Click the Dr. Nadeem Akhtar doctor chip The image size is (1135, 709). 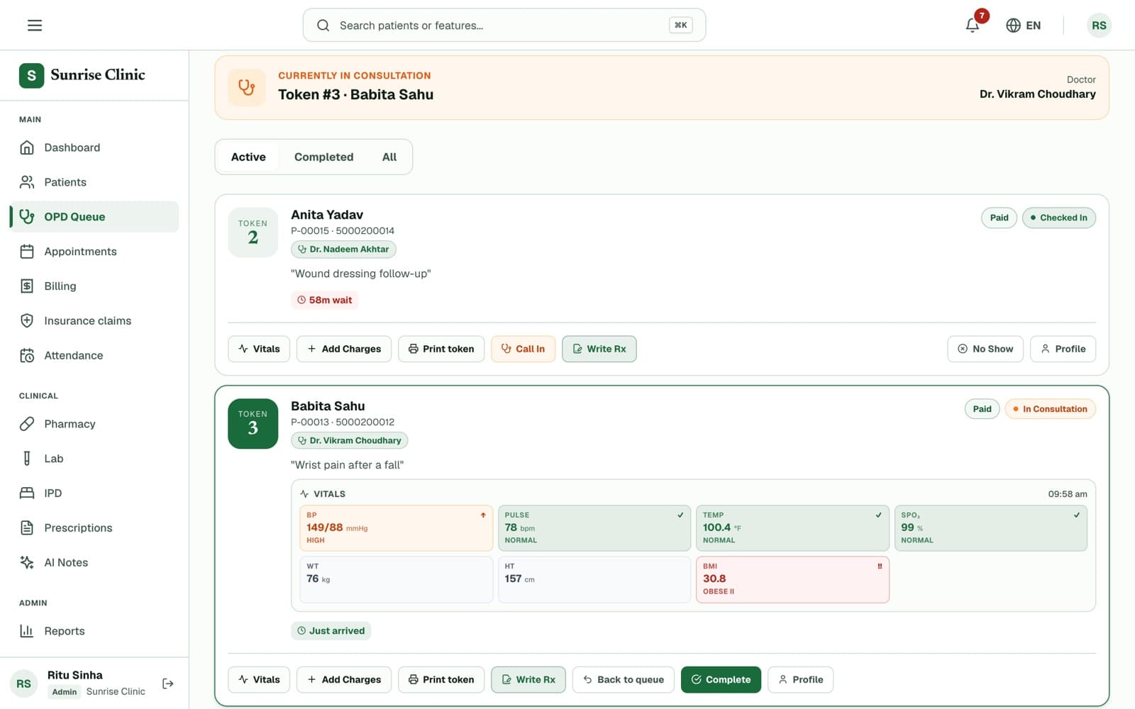[x=343, y=250]
